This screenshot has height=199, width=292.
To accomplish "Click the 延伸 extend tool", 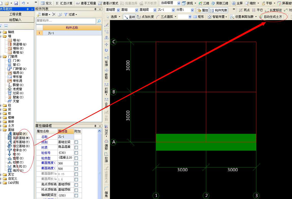I will (x=106, y=61).
